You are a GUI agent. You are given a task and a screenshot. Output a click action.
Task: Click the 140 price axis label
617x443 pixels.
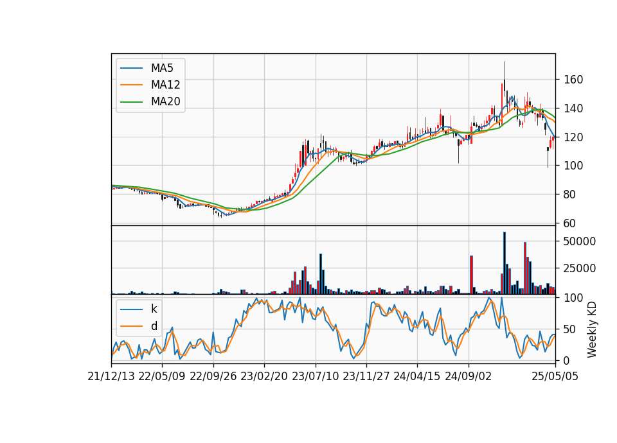573,109
